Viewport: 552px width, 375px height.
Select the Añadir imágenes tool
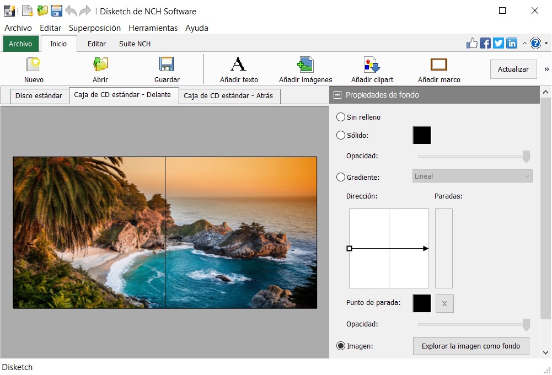point(304,67)
